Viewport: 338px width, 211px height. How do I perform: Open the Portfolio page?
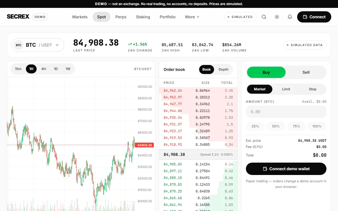[168, 17]
